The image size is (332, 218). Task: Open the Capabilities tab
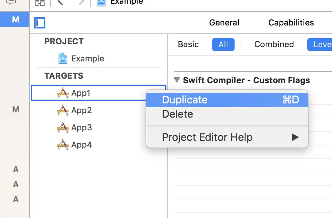click(291, 23)
